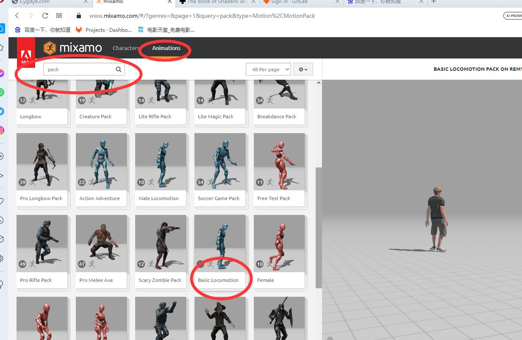The height and width of the screenshot is (340, 522).
Task: Click the mixamo wordmark
Action: [81, 48]
